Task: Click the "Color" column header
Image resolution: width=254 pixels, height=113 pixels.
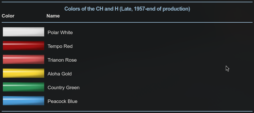Action: click(x=8, y=16)
